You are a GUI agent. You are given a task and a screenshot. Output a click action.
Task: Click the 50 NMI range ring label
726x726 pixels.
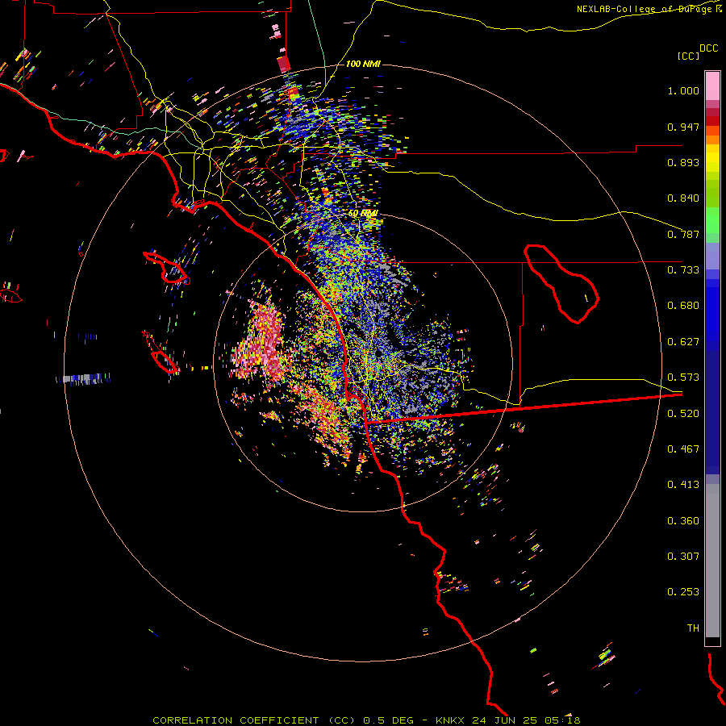point(364,214)
